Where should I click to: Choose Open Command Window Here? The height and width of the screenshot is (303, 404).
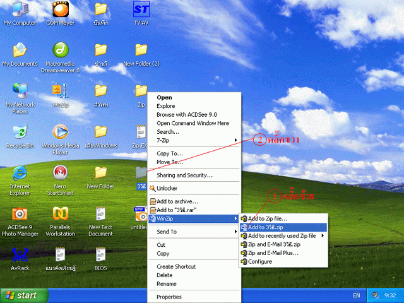coord(194,123)
